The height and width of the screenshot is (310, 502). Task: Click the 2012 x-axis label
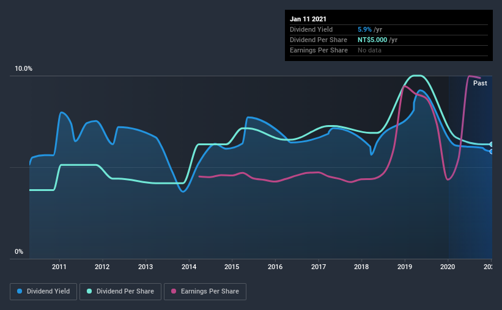[102, 267]
